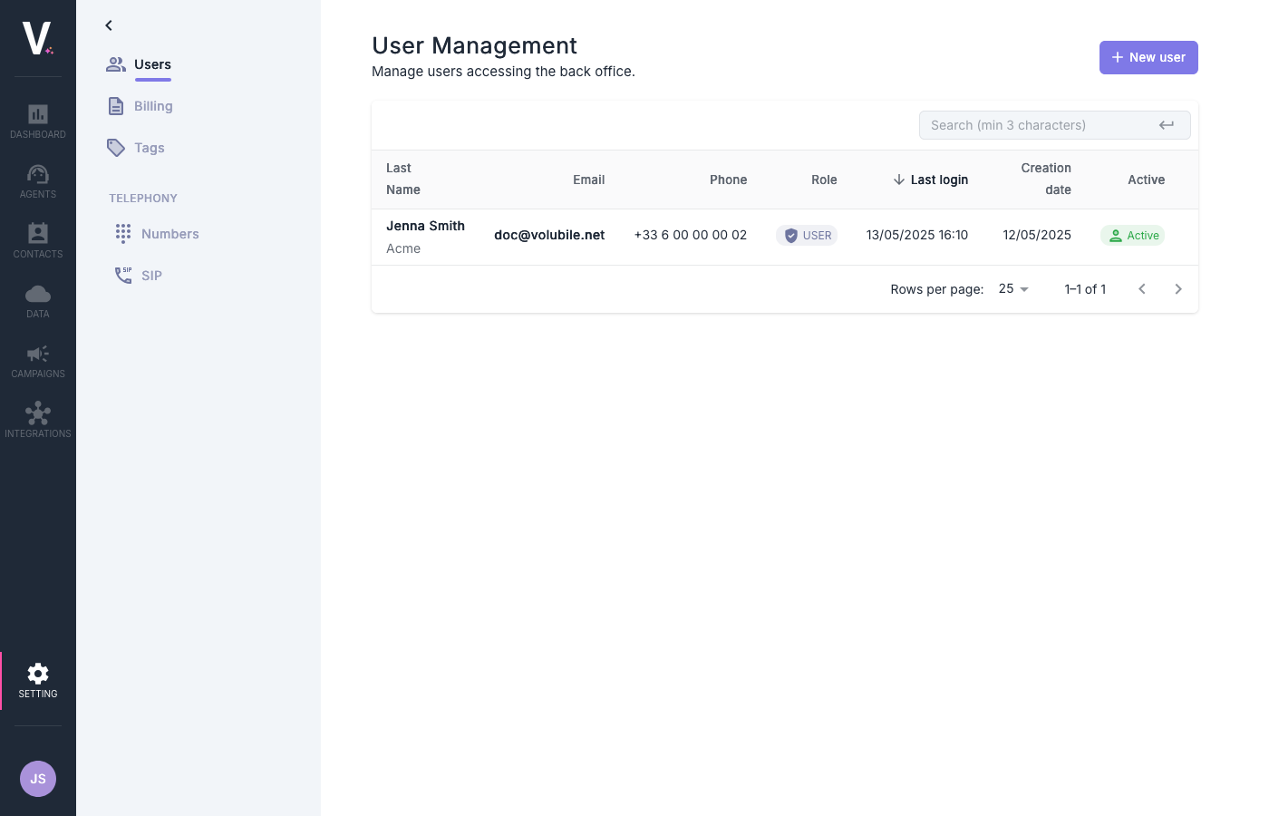
Task: Select the Integrations icon
Action: pos(37,420)
